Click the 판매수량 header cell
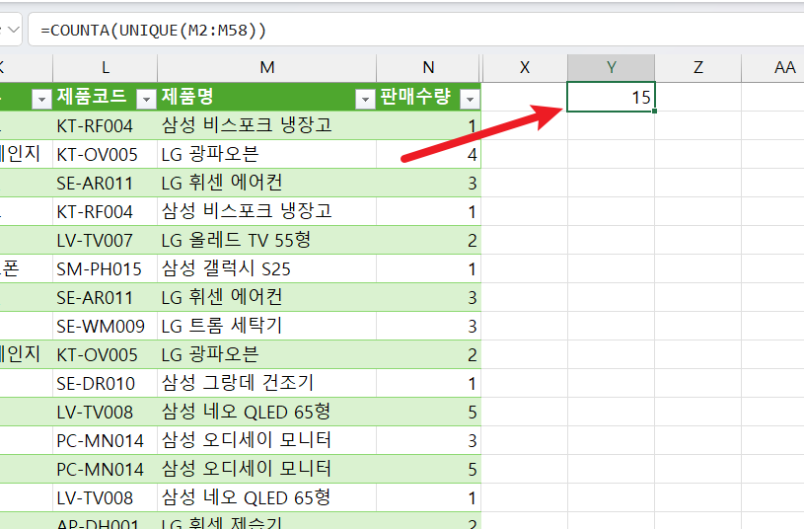The height and width of the screenshot is (529, 804). (429, 97)
